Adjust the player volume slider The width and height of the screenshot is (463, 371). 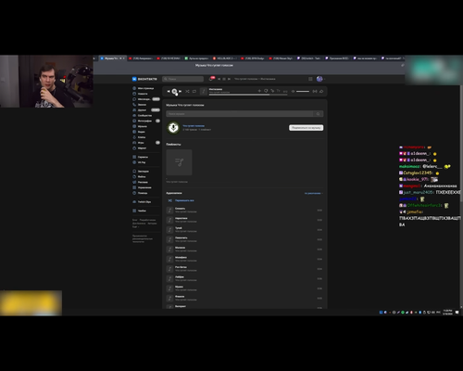pyautogui.click(x=303, y=91)
